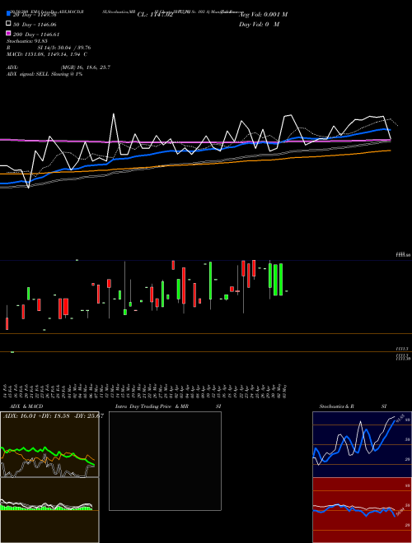Click the MACD values line

tap(47, 54)
